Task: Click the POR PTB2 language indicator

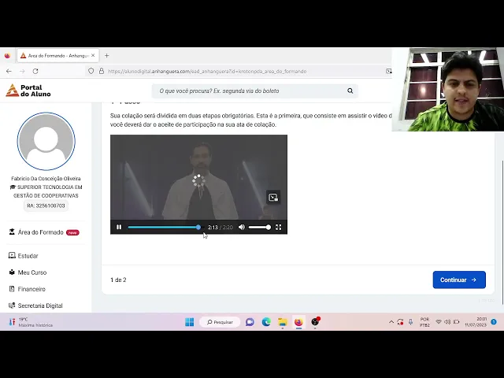Action: click(424, 322)
